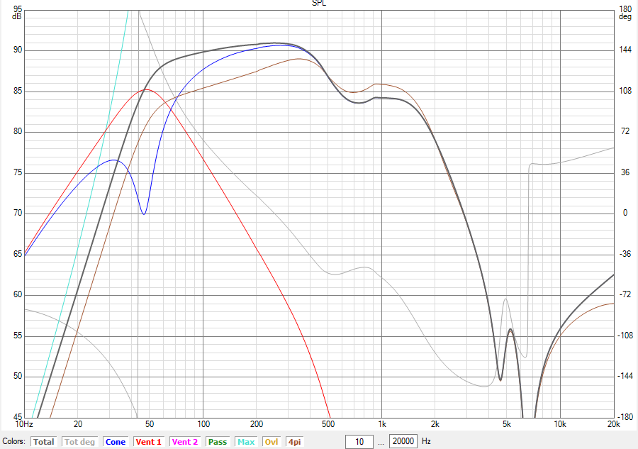
Task: Click the 60 dB axis label
Action: pyautogui.click(x=18, y=294)
